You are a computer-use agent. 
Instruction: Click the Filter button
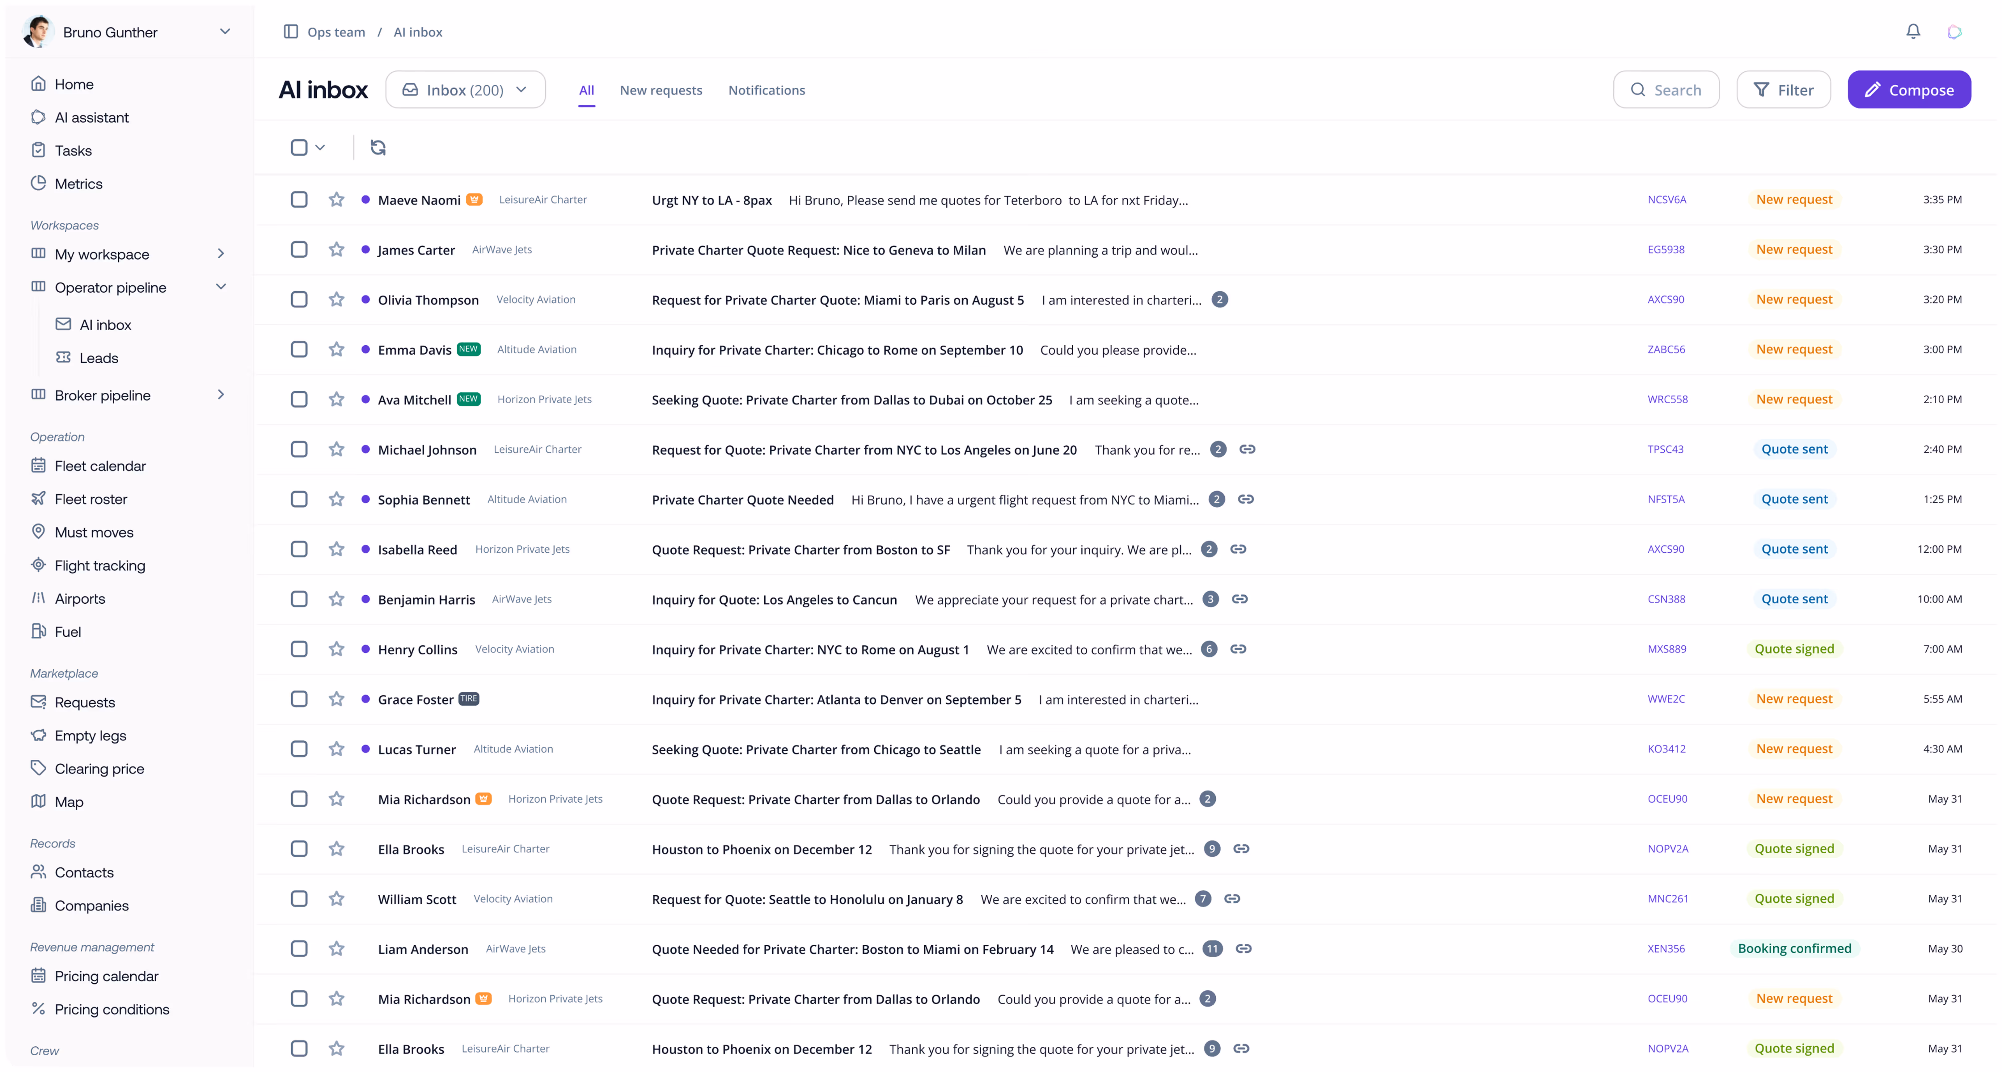pos(1783,89)
